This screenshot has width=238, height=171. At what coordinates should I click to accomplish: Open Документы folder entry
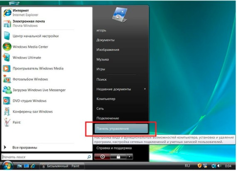click(106, 40)
